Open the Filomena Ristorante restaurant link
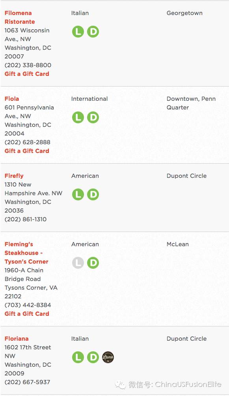229x396 pixels. coord(20,17)
